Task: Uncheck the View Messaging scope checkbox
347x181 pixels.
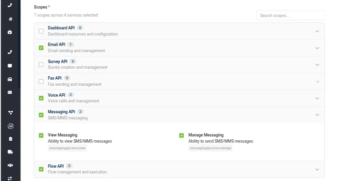Action: click(x=41, y=135)
